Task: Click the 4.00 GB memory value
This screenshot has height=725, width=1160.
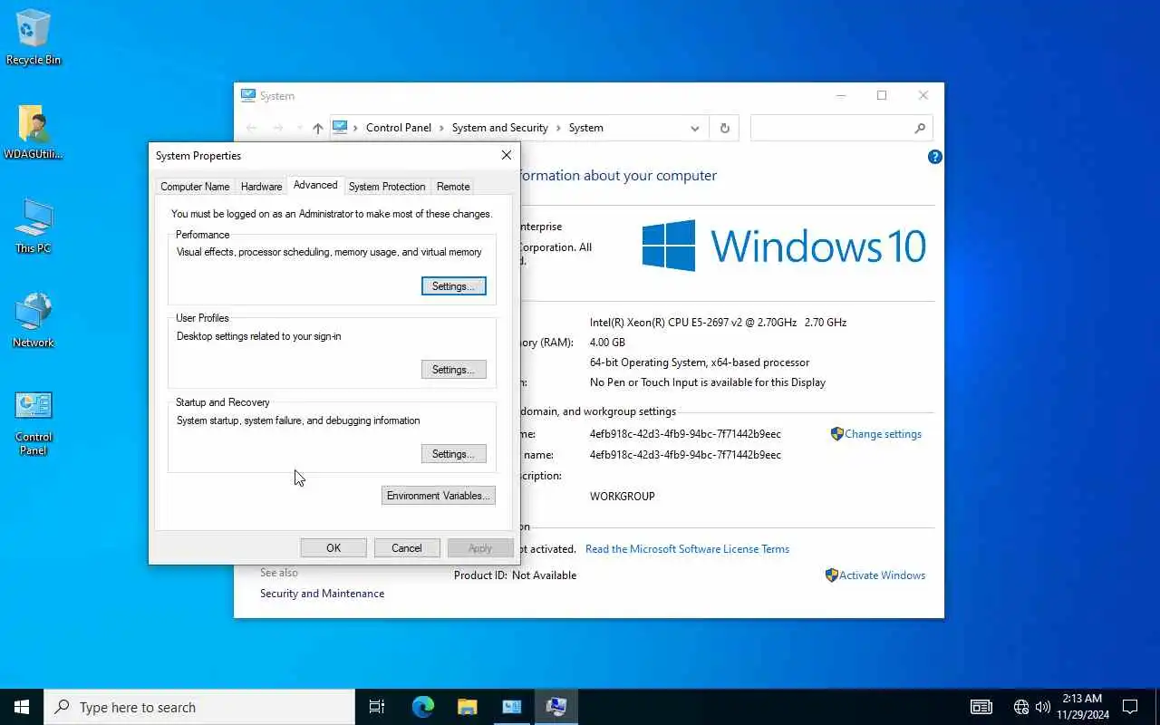Action: point(607,343)
